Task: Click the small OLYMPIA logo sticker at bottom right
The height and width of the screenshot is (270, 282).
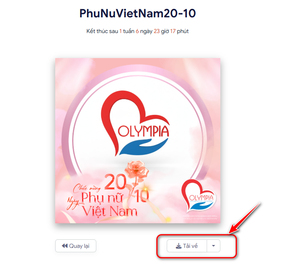Action: point(199,195)
